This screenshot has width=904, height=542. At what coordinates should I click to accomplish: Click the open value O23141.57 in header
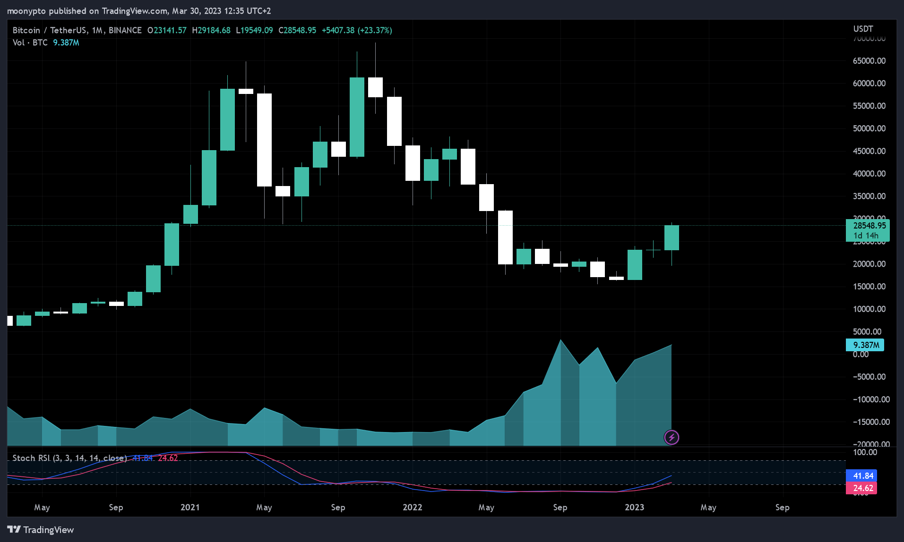click(x=167, y=30)
